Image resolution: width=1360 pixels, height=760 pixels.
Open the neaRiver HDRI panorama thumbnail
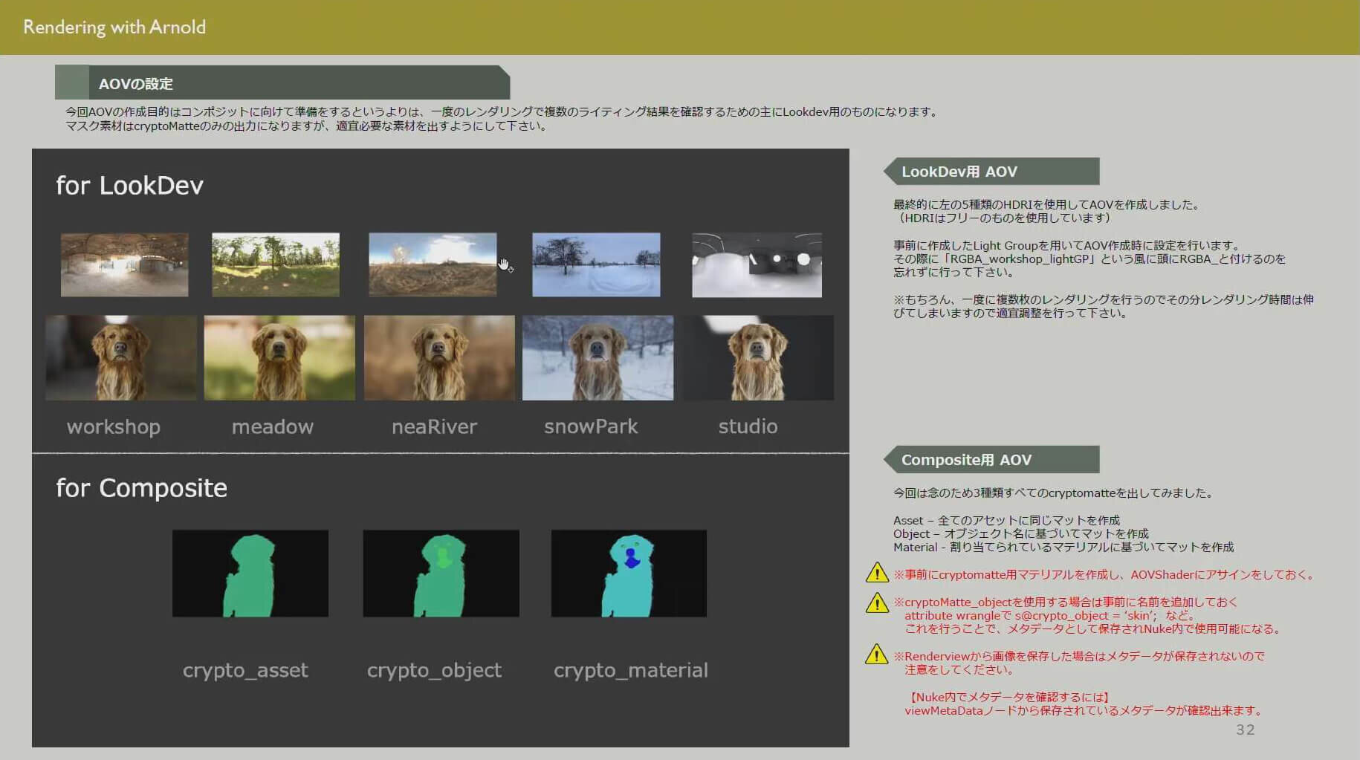433,264
